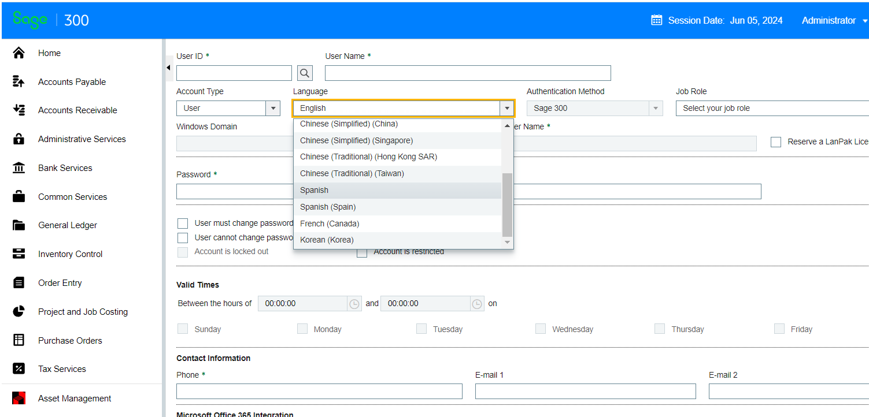Click the Sage 300 logo
Image resolution: width=869 pixels, height=417 pixels.
51,20
